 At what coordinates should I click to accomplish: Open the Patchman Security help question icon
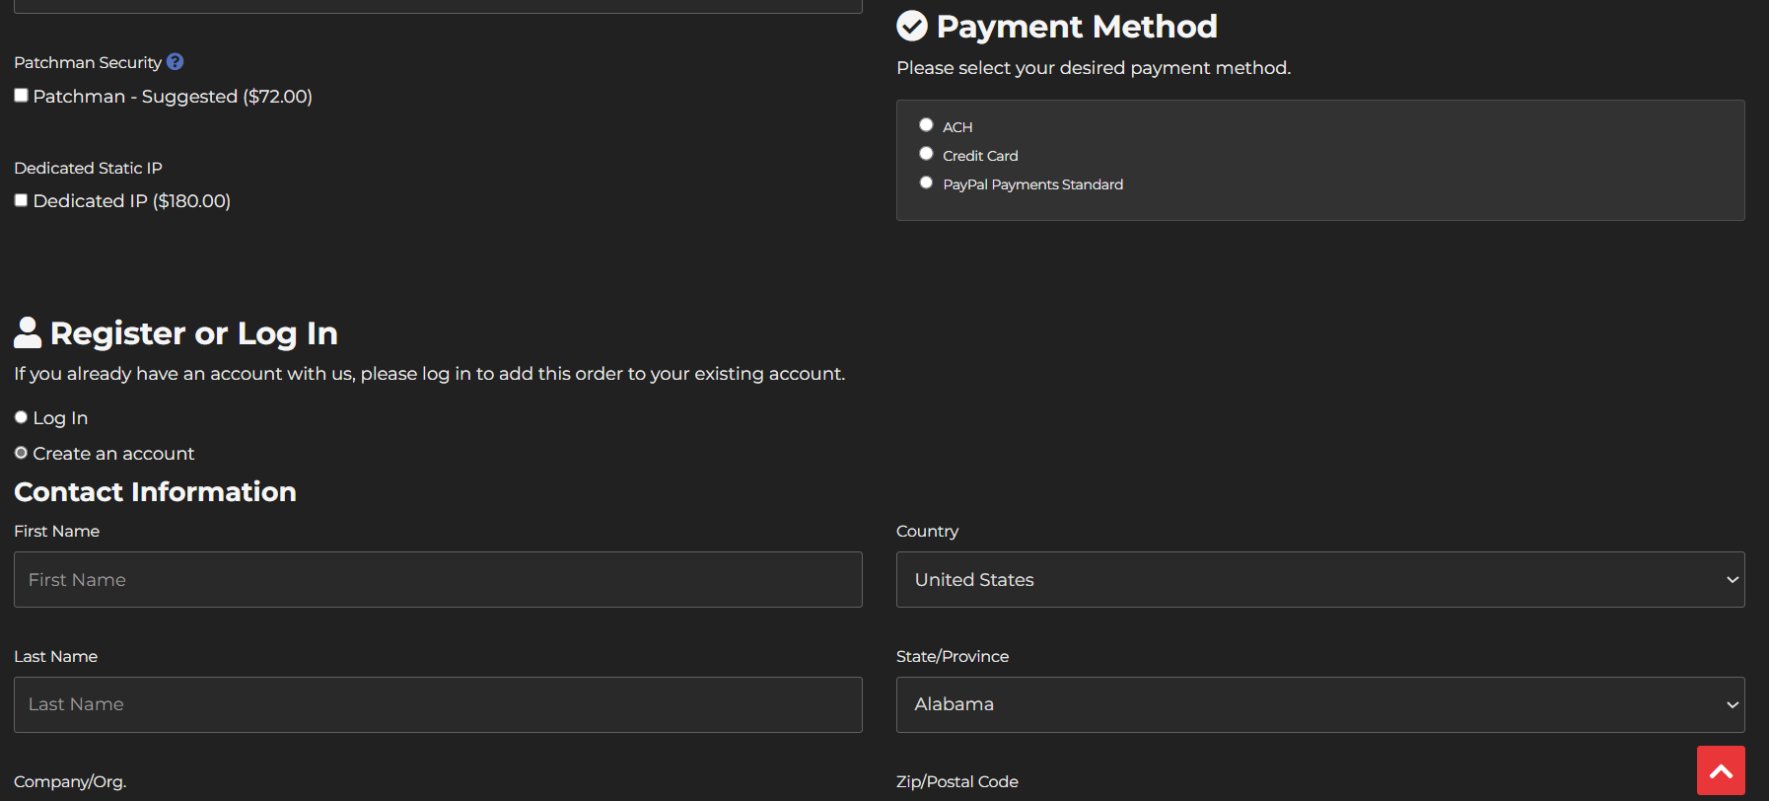(176, 62)
